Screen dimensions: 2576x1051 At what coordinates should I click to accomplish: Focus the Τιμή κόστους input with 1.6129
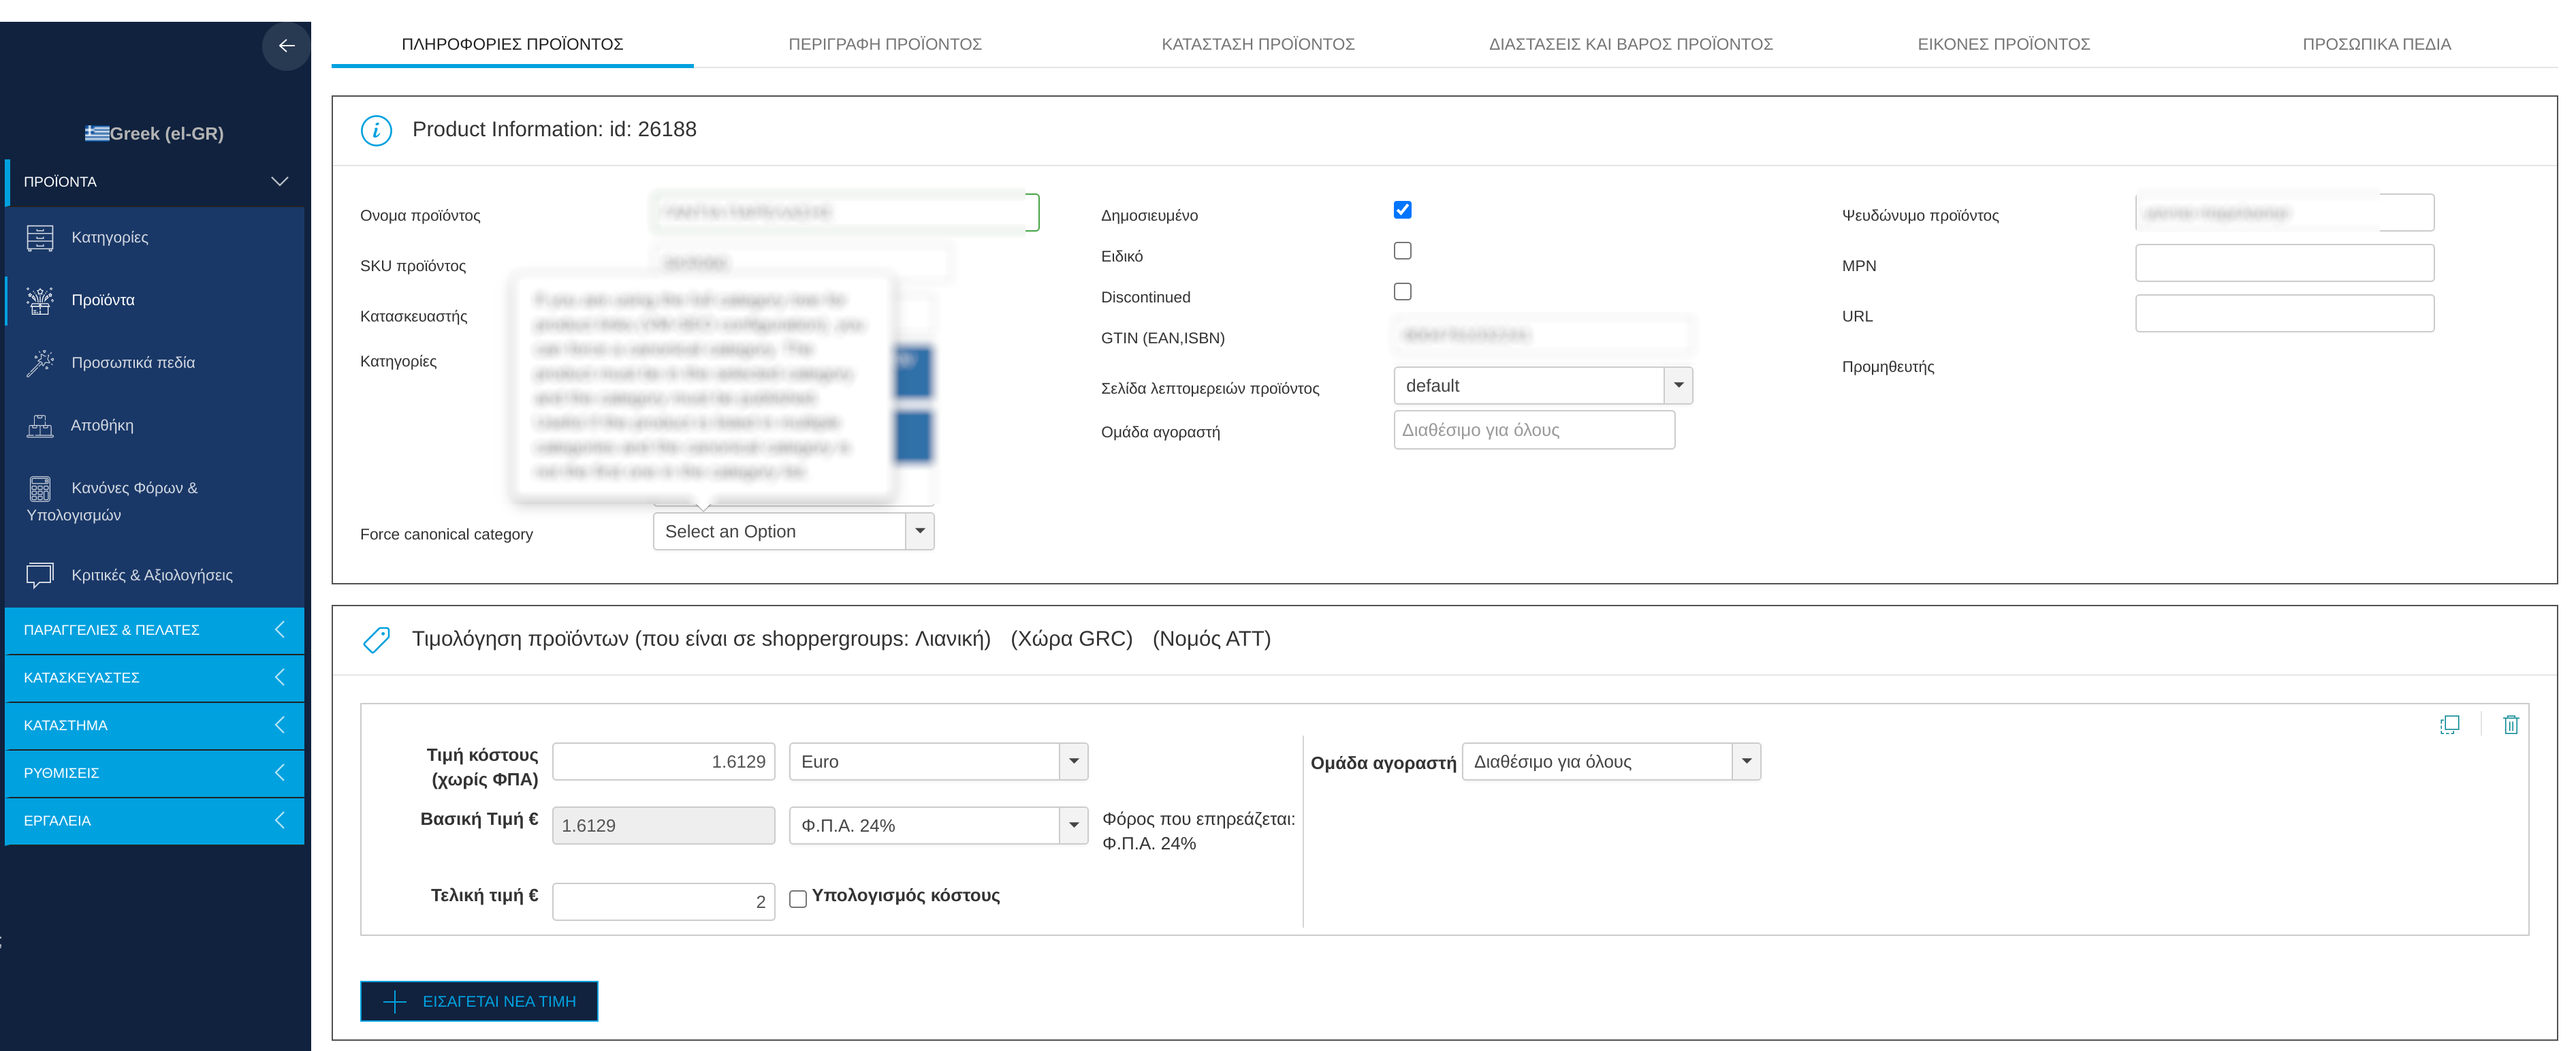663,762
